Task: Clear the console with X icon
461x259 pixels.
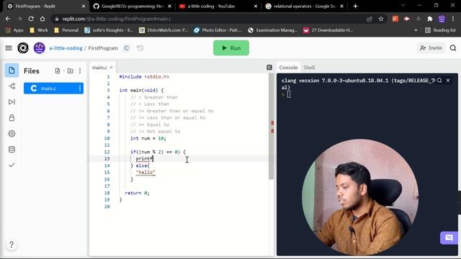Action: tap(448, 81)
